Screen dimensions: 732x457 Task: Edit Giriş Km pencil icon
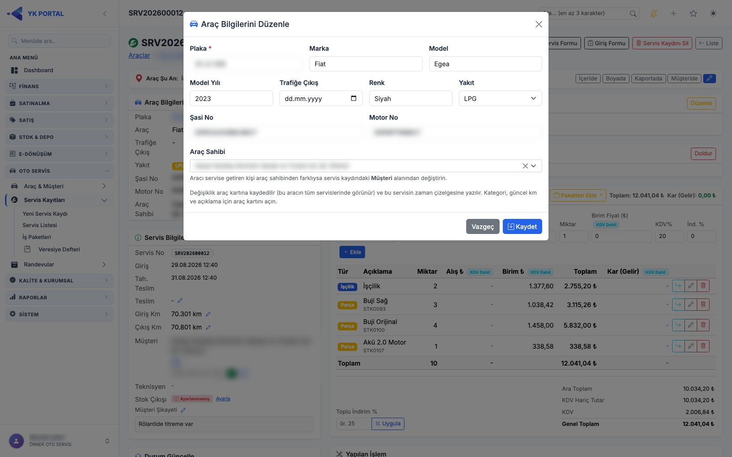pos(208,314)
